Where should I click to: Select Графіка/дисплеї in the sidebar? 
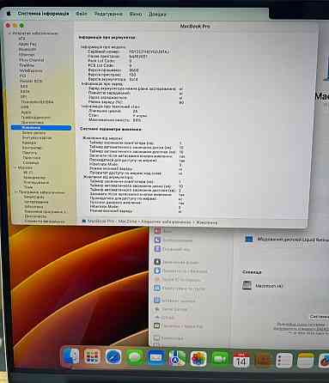36,117
